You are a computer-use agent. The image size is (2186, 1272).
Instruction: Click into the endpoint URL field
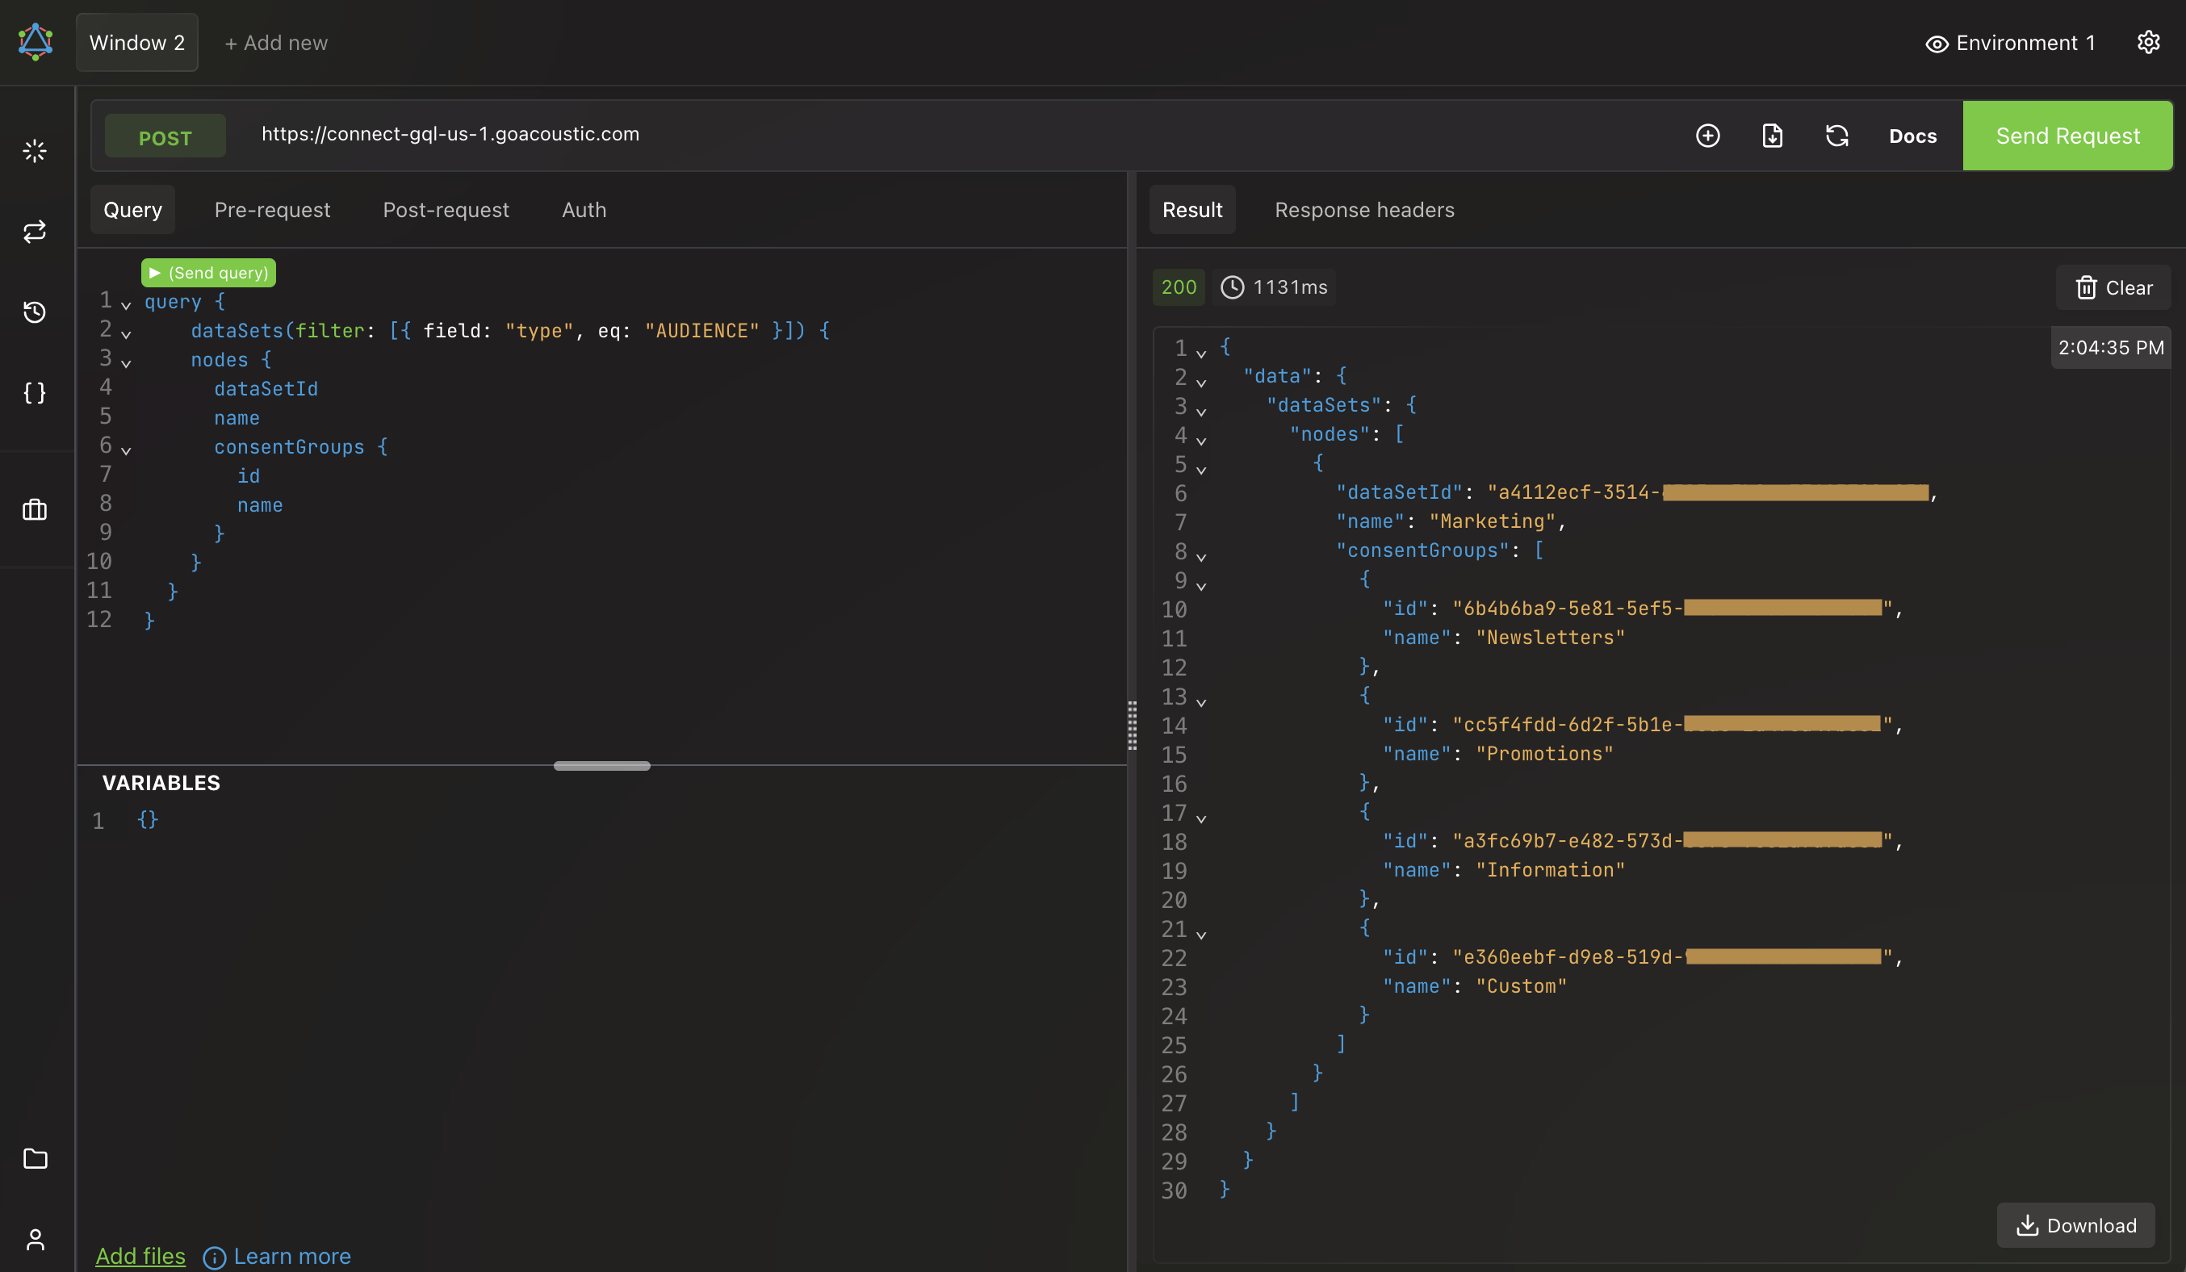point(963,135)
